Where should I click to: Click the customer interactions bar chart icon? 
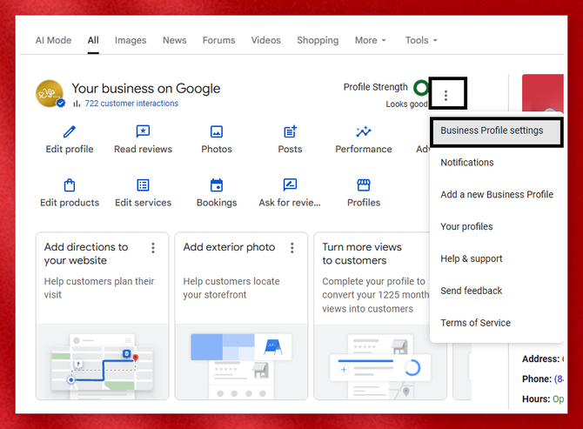(77, 104)
